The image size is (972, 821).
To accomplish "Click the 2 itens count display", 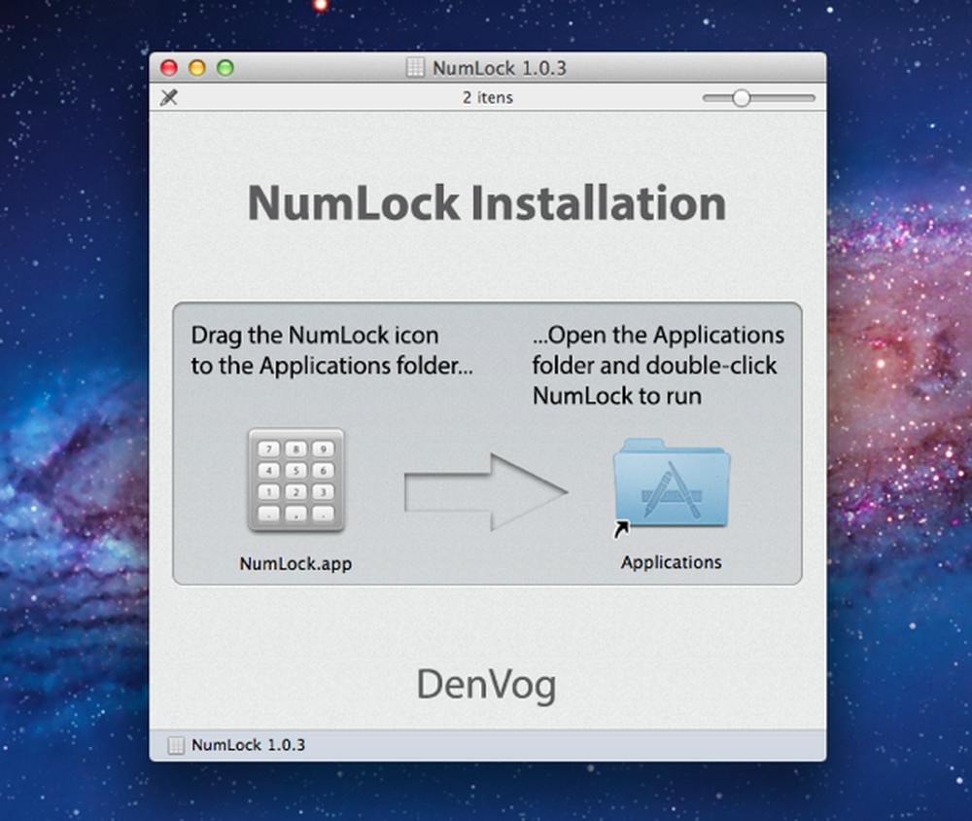I will [489, 97].
